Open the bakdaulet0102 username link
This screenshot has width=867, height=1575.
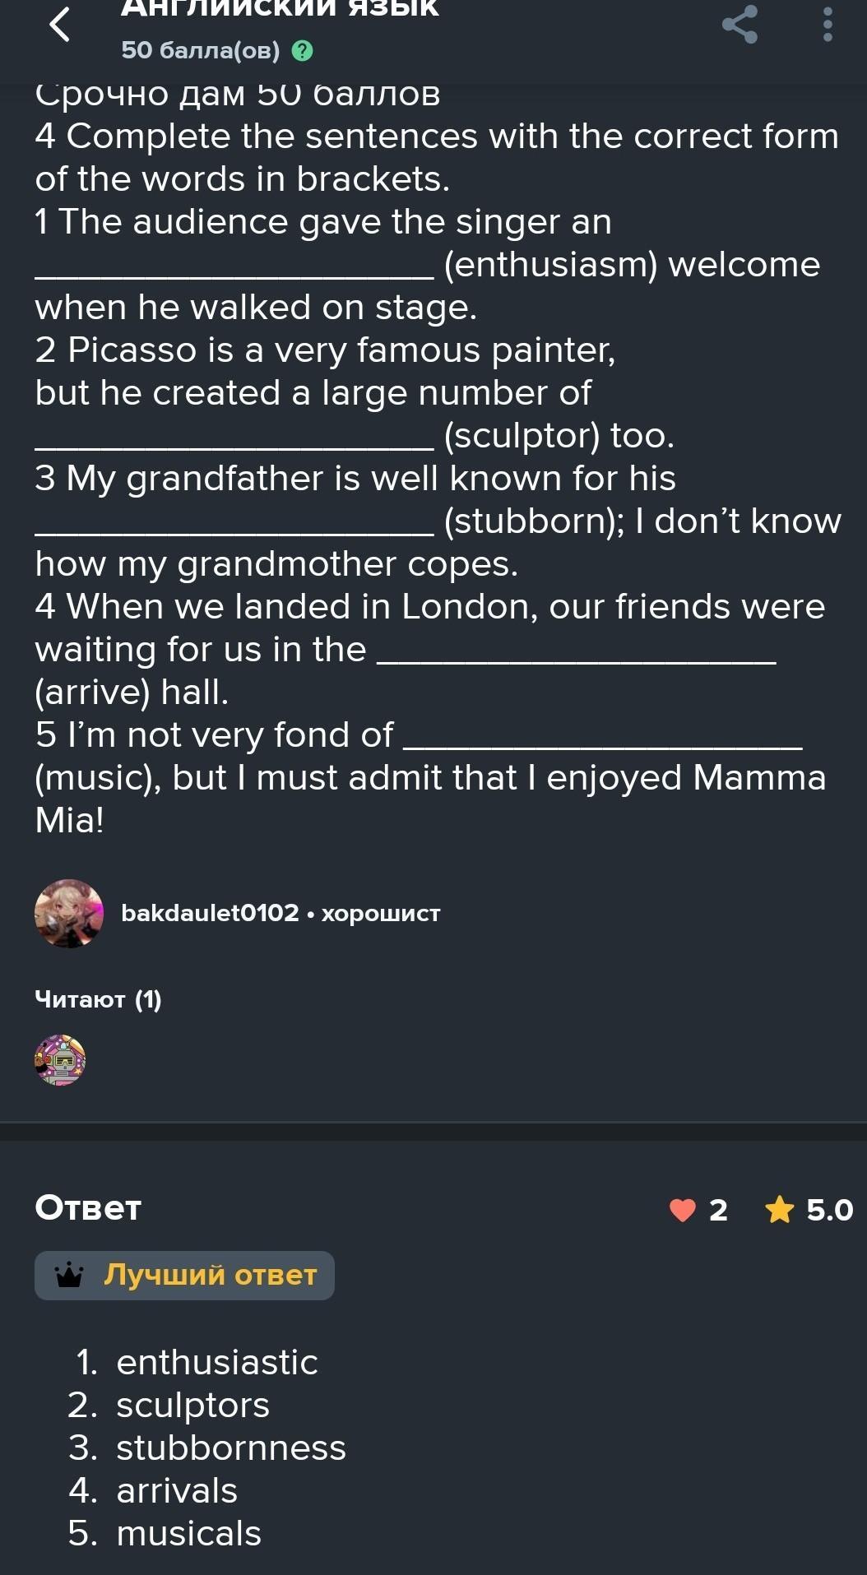tap(210, 913)
